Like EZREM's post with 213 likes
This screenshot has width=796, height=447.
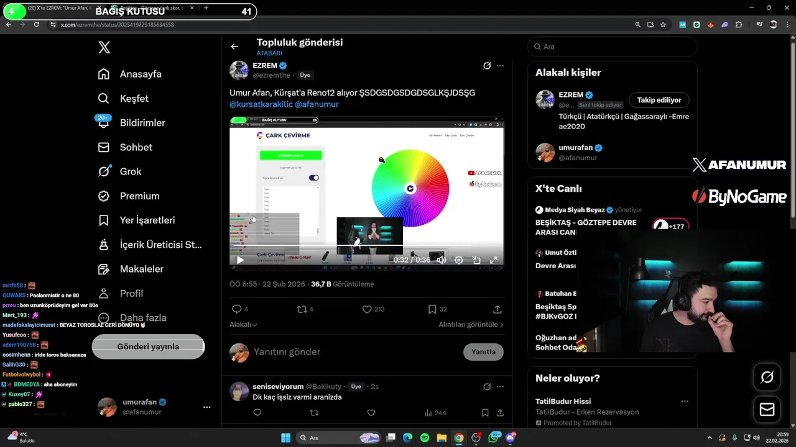pyautogui.click(x=367, y=309)
